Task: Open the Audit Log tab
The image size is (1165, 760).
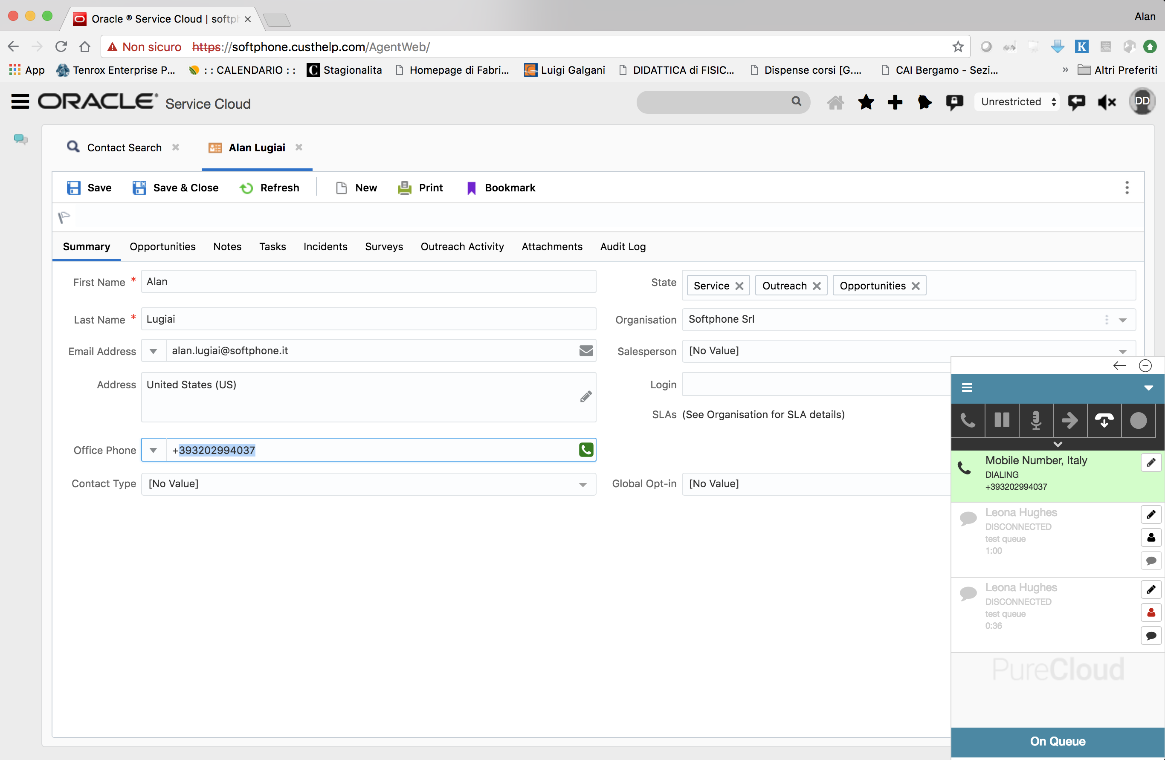Action: (622, 247)
